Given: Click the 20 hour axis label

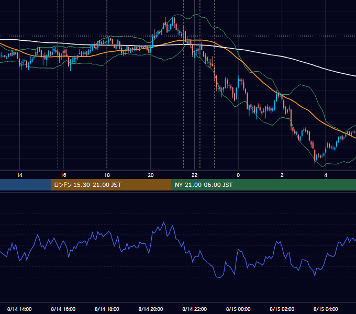Looking at the screenshot, I should pyautogui.click(x=151, y=175).
